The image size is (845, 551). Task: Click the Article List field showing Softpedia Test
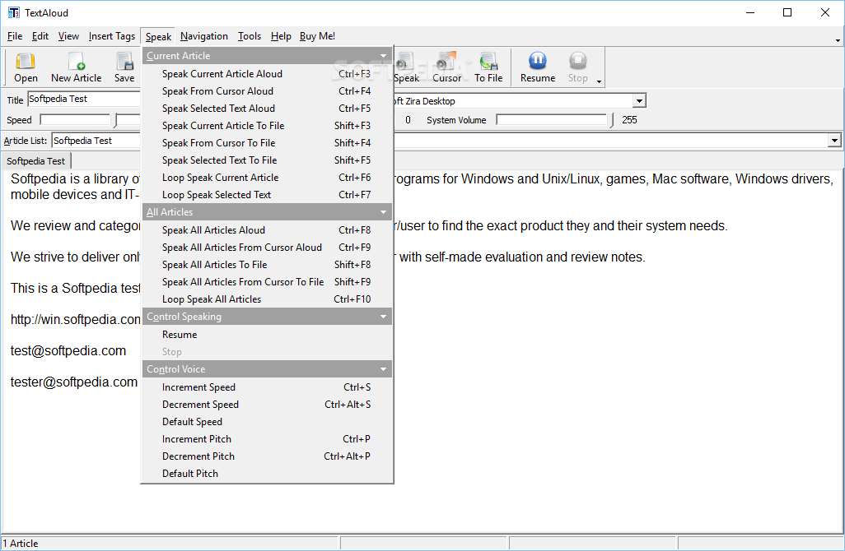[96, 141]
